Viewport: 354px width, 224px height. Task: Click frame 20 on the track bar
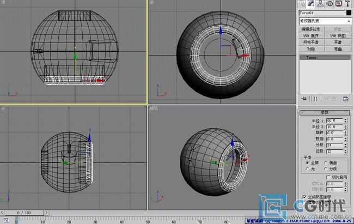(69, 222)
